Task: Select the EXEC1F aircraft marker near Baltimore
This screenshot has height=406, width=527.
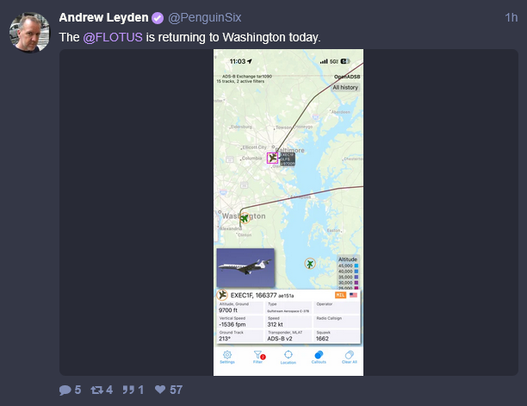Action: click(273, 158)
